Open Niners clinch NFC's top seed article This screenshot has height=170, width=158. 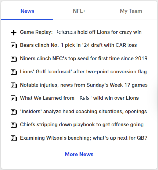click(84, 59)
